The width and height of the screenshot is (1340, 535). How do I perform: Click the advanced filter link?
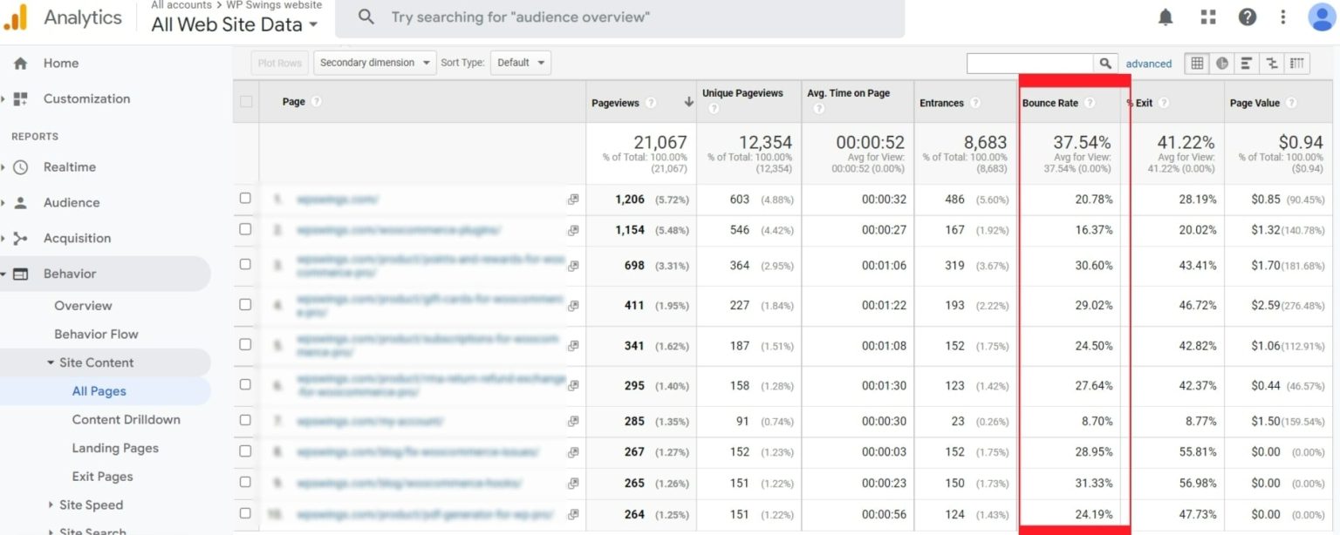pos(1148,64)
